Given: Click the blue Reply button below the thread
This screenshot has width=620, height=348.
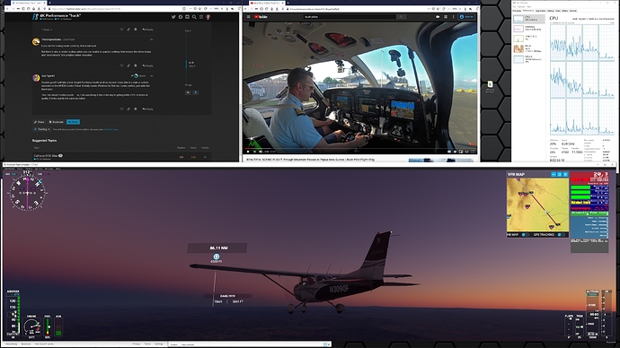Looking at the screenshot, I should click(x=73, y=122).
